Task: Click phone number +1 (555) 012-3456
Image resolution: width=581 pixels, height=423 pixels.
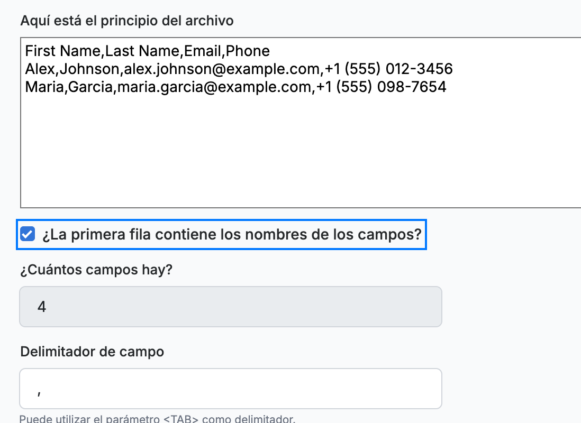Action: tap(389, 69)
